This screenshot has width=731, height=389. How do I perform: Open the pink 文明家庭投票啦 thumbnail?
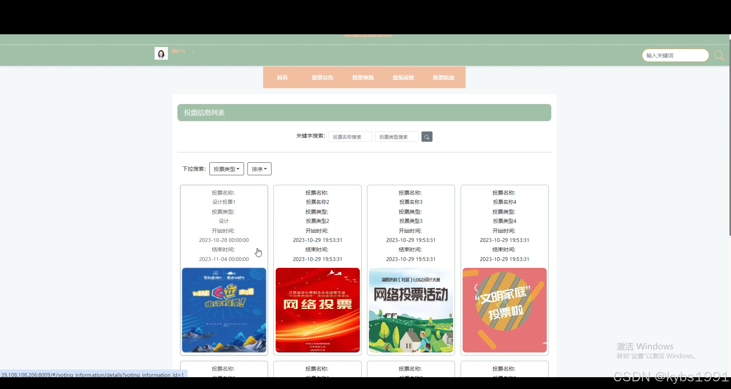(x=504, y=310)
